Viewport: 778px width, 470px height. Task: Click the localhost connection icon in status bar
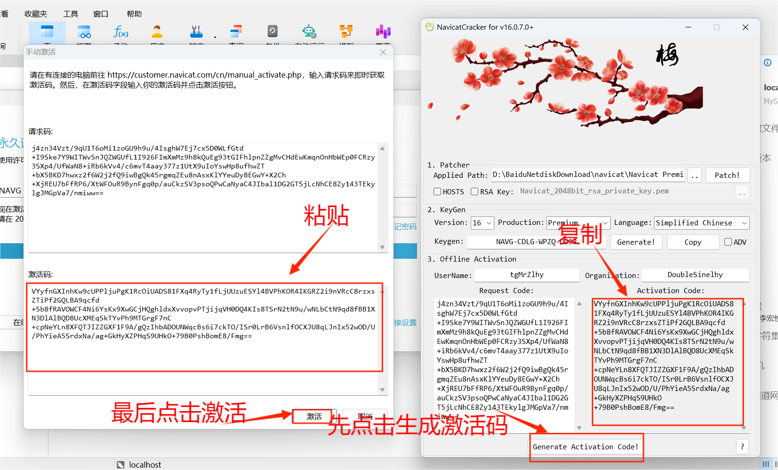pyautogui.click(x=121, y=465)
